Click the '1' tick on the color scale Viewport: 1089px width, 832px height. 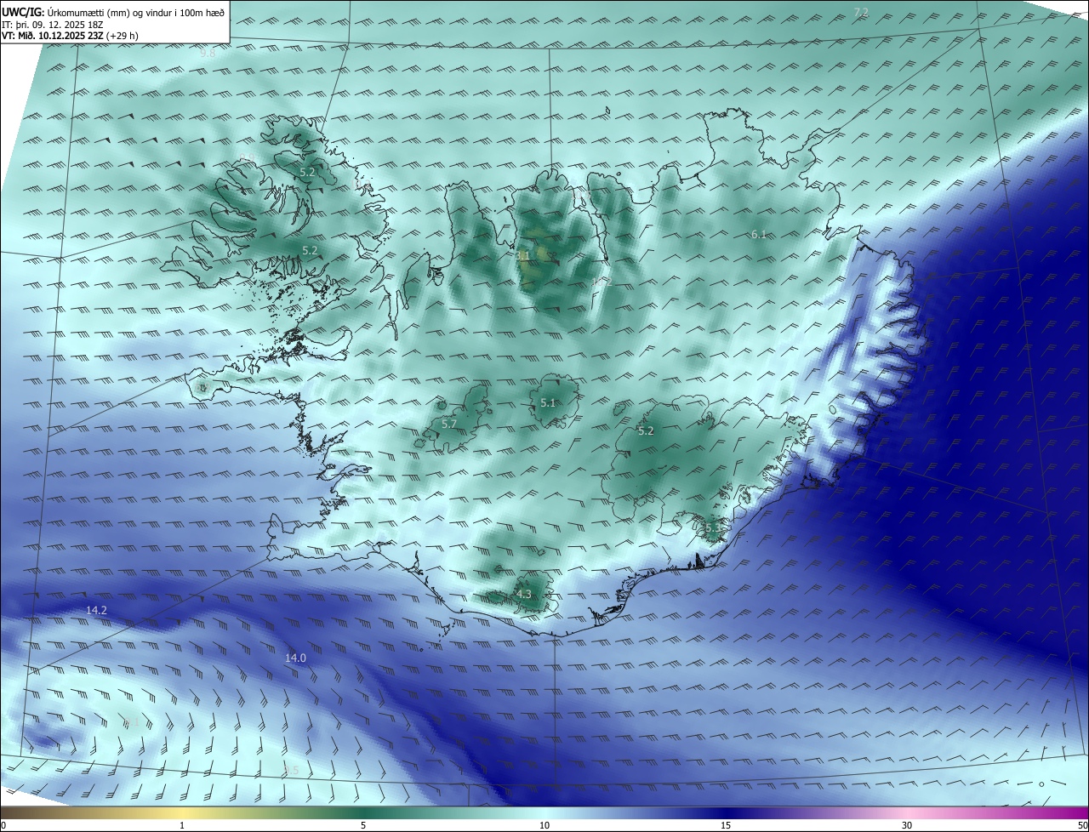(x=182, y=825)
